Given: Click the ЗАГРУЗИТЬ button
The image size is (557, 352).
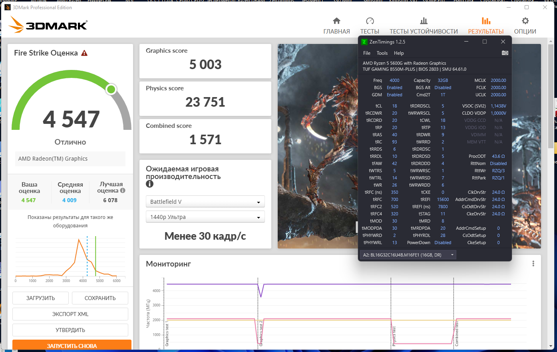Looking at the screenshot, I should click(x=40, y=298).
